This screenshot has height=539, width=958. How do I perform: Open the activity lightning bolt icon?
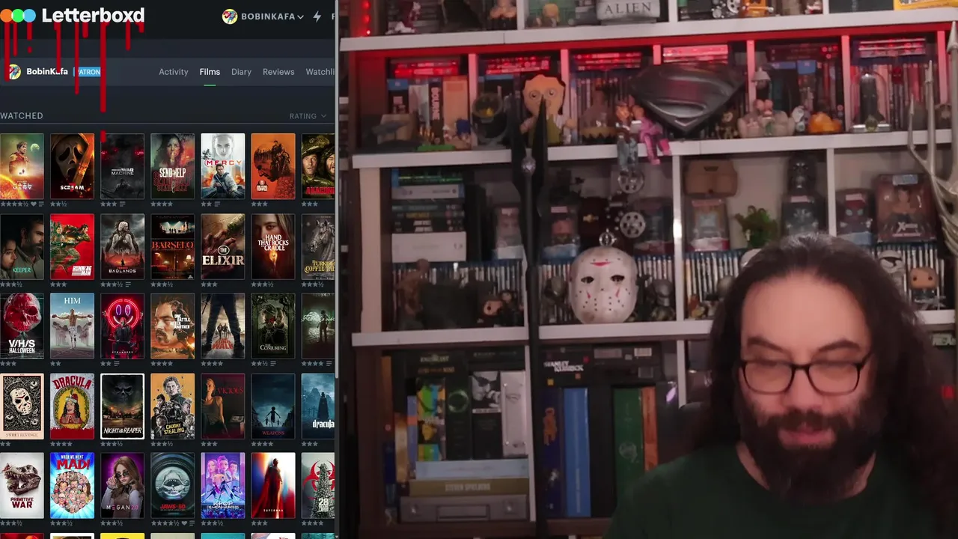pos(317,16)
